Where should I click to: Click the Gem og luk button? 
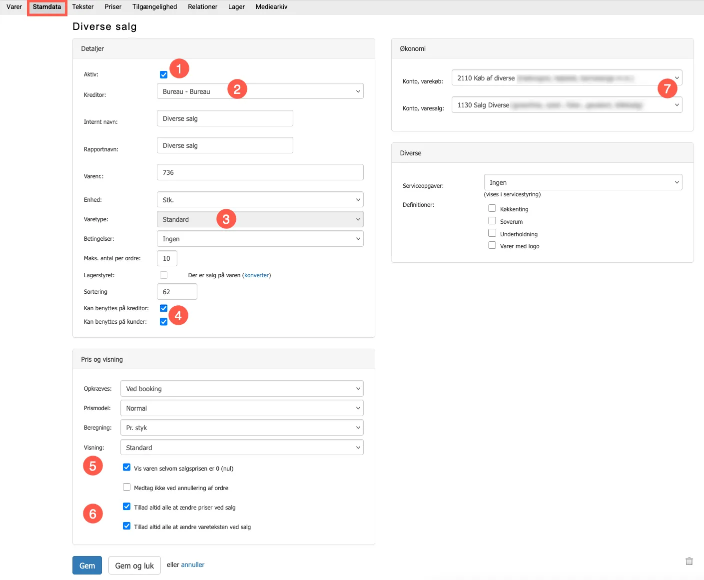click(x=134, y=566)
